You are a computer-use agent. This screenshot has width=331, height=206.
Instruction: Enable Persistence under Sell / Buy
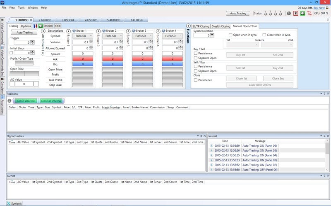point(196,66)
